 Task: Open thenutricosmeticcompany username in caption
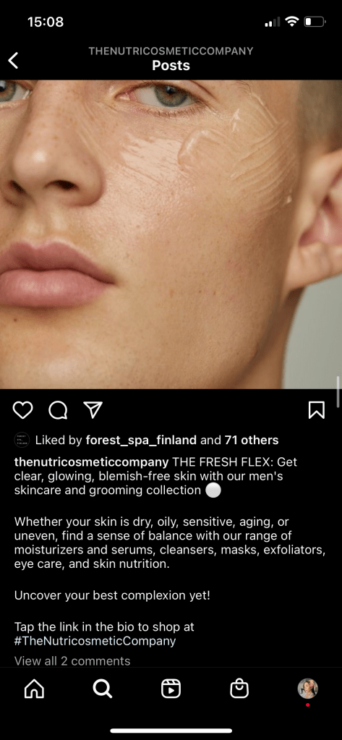[x=92, y=462]
